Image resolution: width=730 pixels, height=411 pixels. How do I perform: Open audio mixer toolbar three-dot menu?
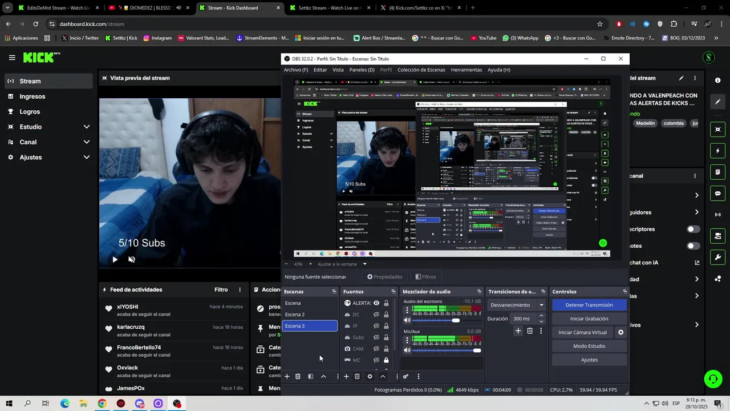click(x=418, y=376)
